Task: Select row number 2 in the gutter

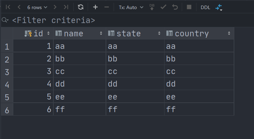Action: tap(7, 59)
